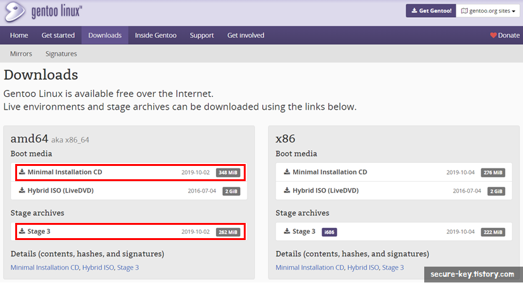
Task: Click the 222 MiB size badge
Action: [x=493, y=232]
